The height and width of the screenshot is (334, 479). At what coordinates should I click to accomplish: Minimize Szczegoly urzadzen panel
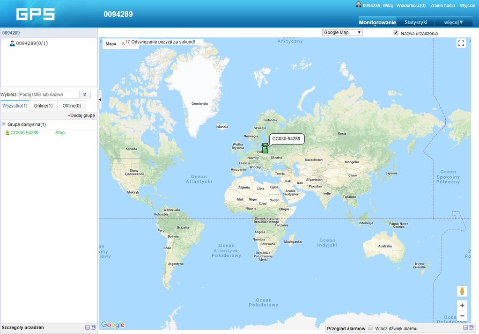88,327
